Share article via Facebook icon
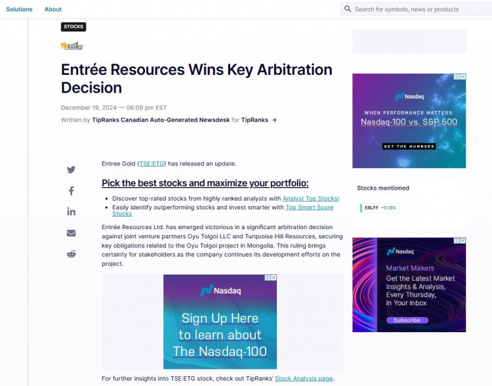492x386 pixels. click(72, 190)
